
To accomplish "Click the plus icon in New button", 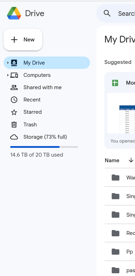I will (x=14, y=40).
